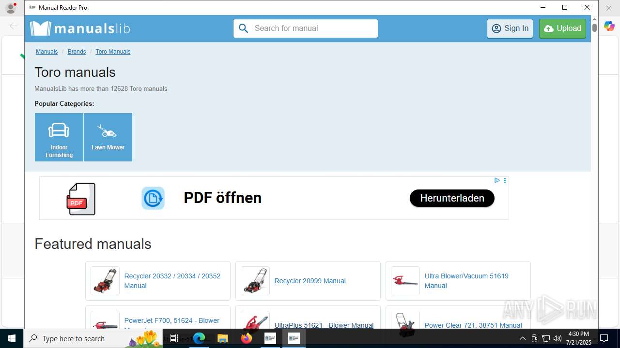Click the background browser back arrow
The image size is (620, 348).
click(x=13, y=26)
